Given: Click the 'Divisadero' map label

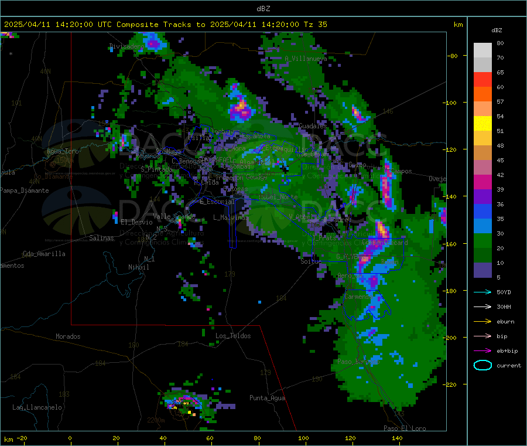Looking at the screenshot, I should point(126,46).
